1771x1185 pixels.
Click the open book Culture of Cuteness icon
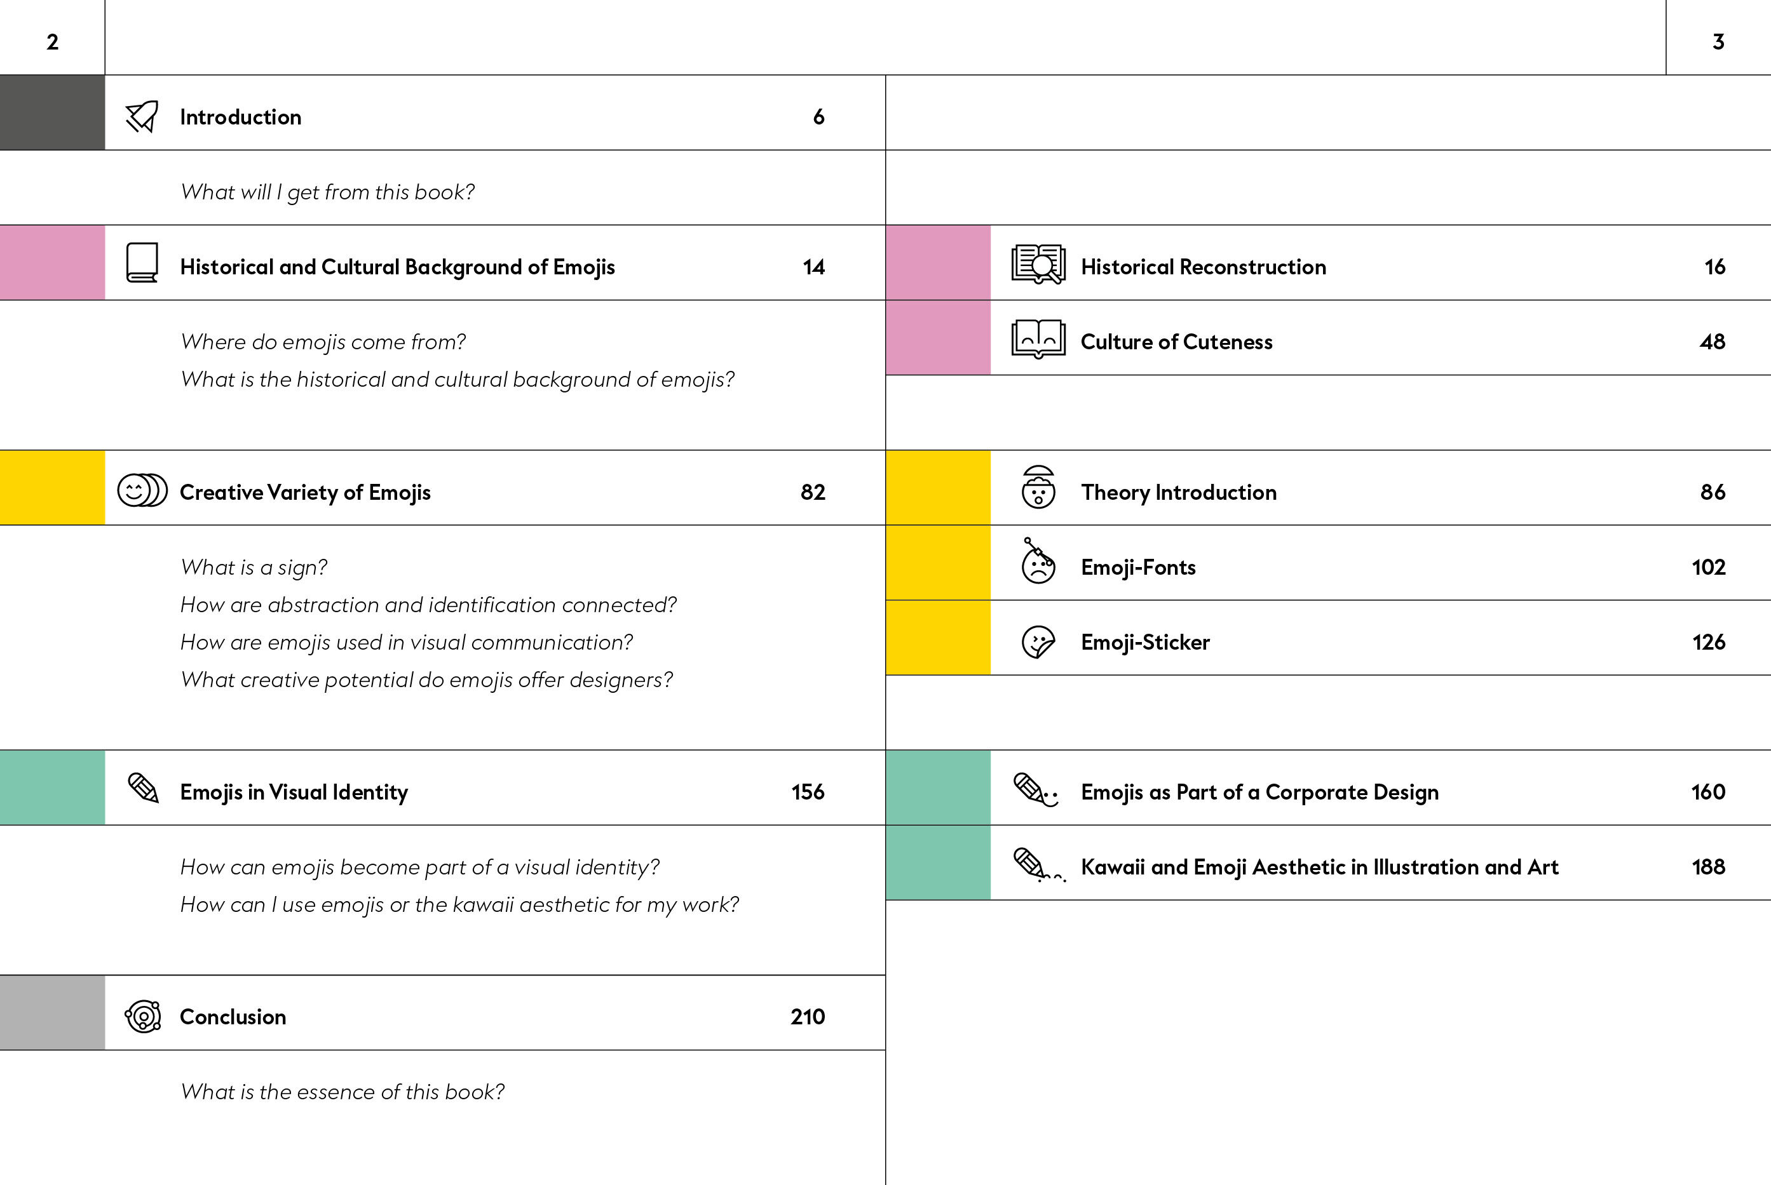[x=1038, y=338]
